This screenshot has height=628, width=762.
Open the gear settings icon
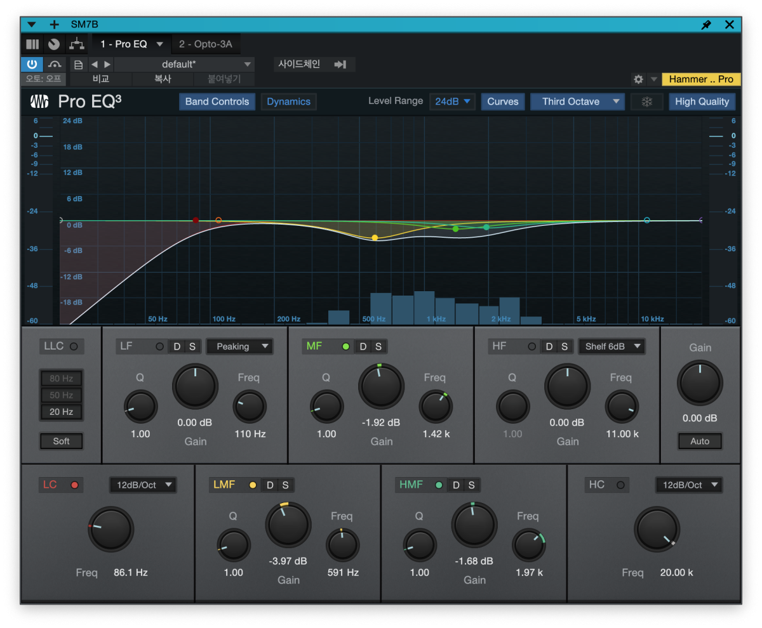(638, 79)
